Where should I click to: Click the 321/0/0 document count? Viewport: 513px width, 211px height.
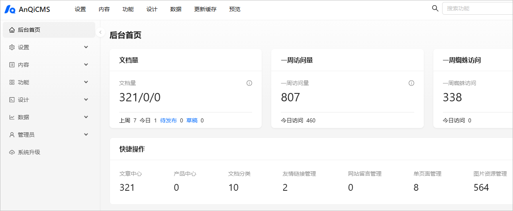tap(140, 97)
